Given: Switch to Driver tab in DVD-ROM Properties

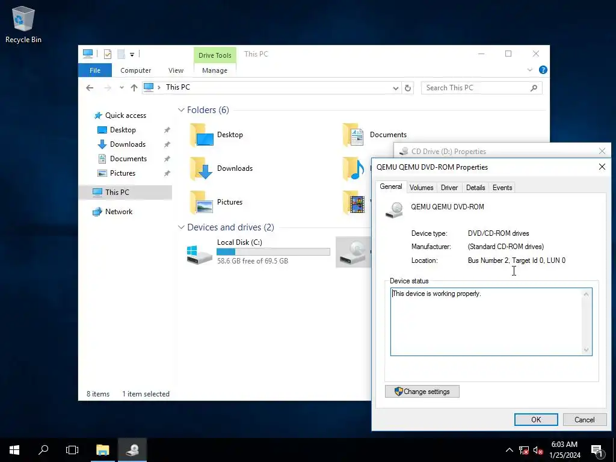Looking at the screenshot, I should (x=449, y=188).
